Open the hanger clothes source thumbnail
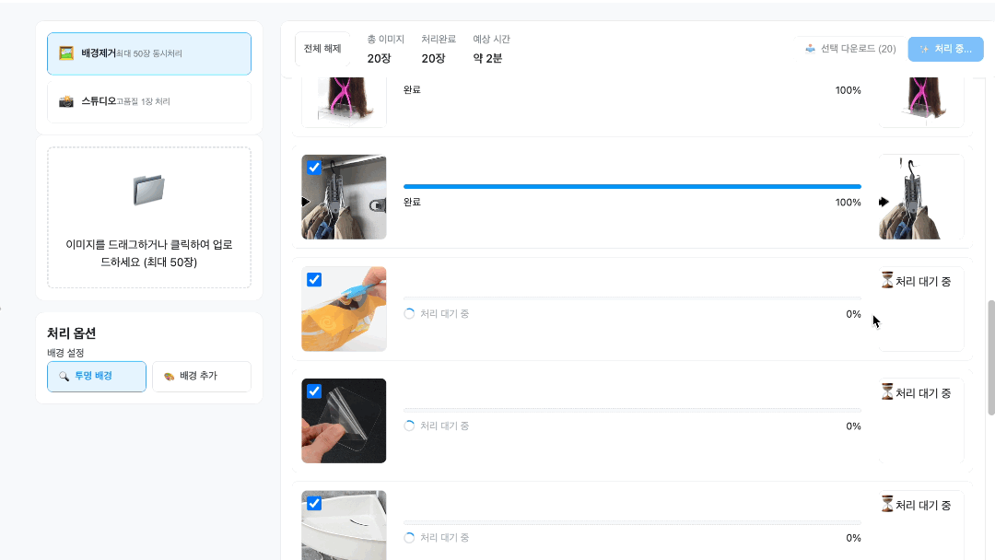This screenshot has height=560, width=995. 344,197
